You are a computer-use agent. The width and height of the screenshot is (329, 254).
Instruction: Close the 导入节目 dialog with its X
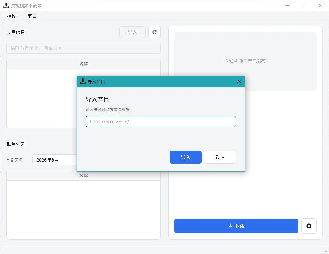click(x=239, y=81)
